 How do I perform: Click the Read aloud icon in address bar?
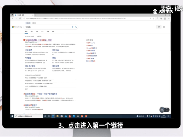(x=150, y=19)
